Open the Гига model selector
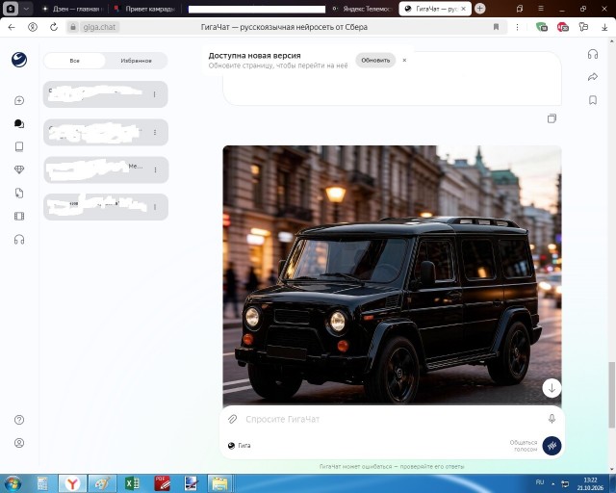Viewport: 616px width, 493px height. pos(240,446)
